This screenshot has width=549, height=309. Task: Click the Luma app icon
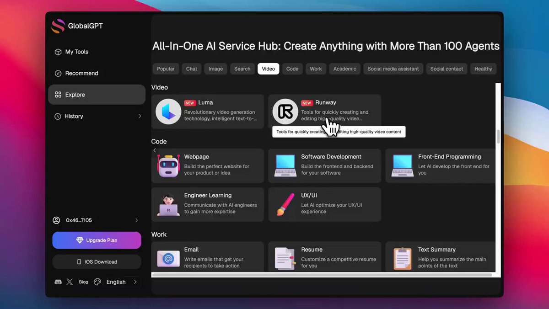(168, 112)
